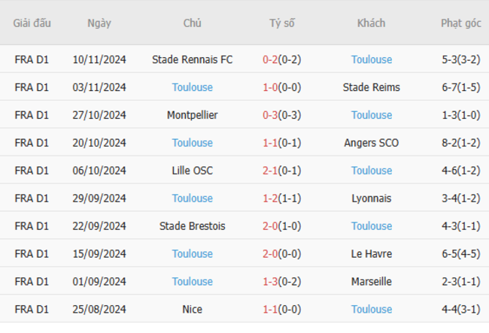Click corner stats 8-2(1-2) for Angers match
489x333 pixels.
461,143
